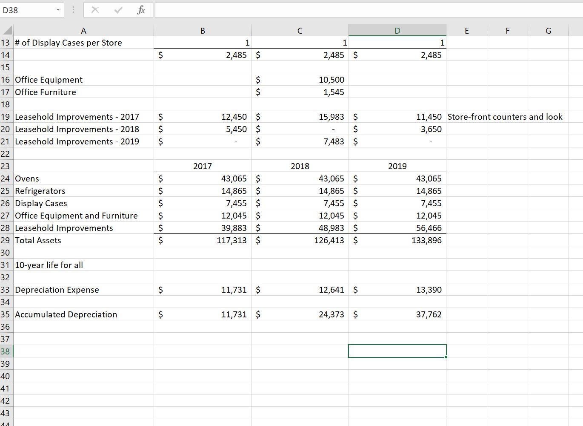583x426 pixels.
Task: Select the 5,450 value cell
Action: [x=203, y=129]
